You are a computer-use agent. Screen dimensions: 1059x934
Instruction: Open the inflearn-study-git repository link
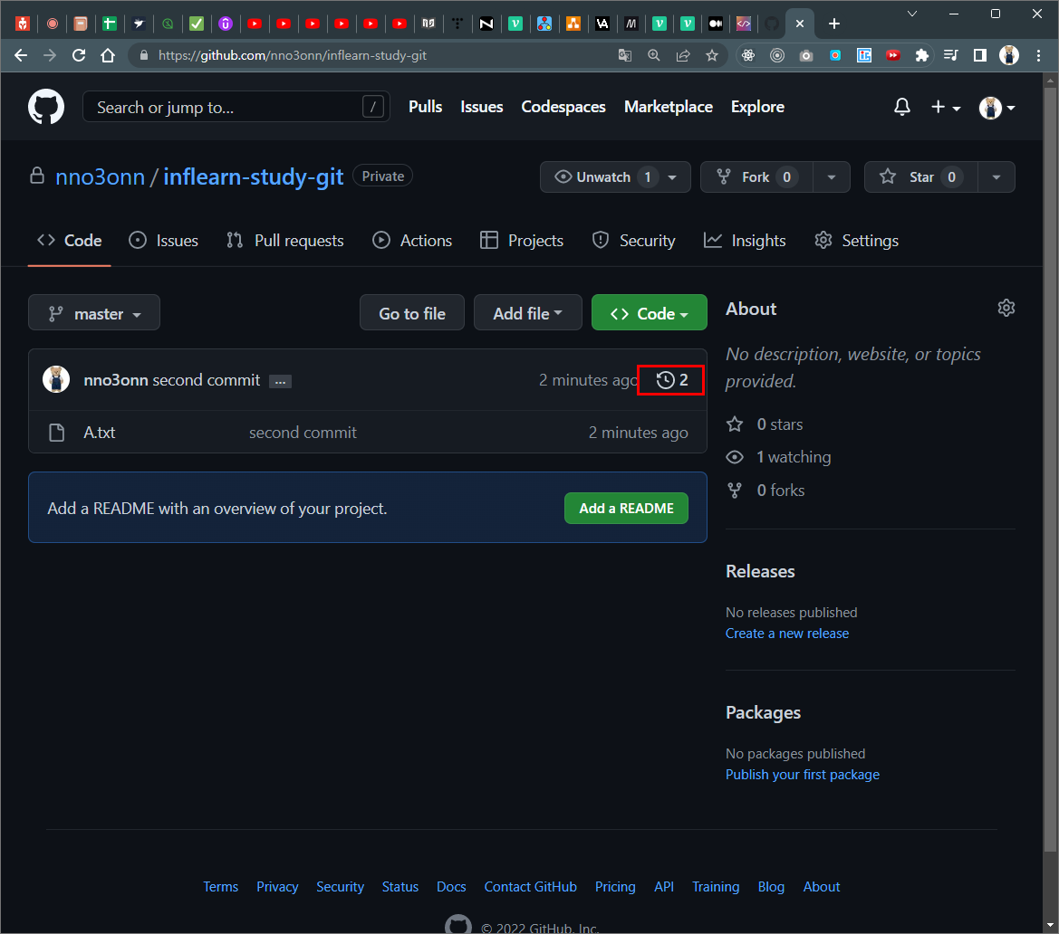254,176
